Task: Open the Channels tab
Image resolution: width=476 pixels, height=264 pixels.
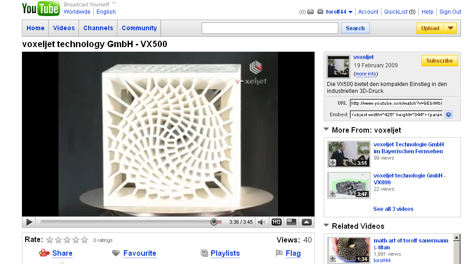Action: (98, 28)
